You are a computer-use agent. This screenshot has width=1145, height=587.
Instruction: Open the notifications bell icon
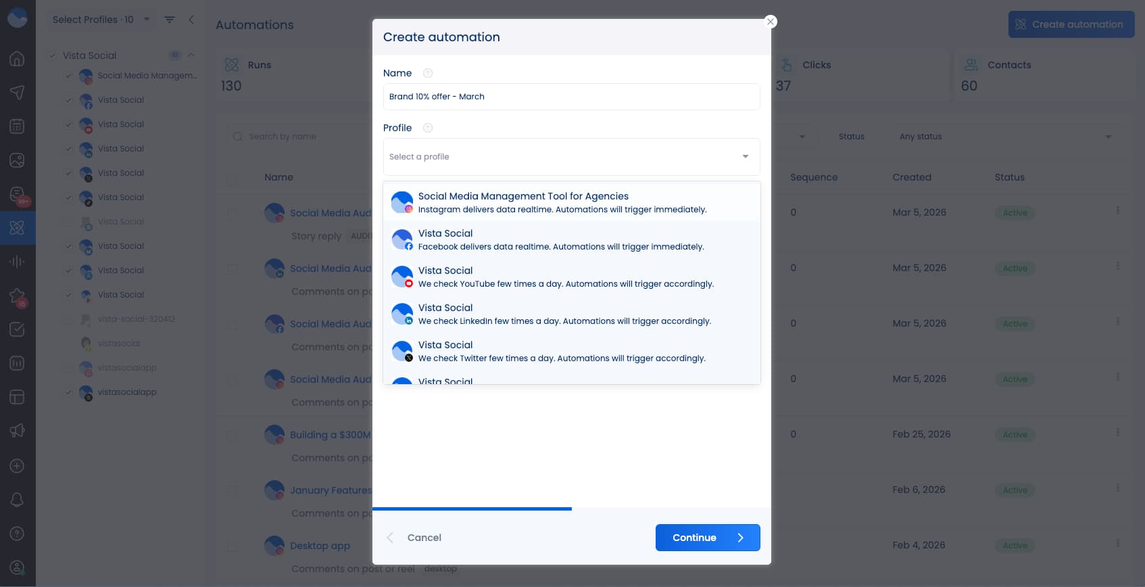coord(17,500)
